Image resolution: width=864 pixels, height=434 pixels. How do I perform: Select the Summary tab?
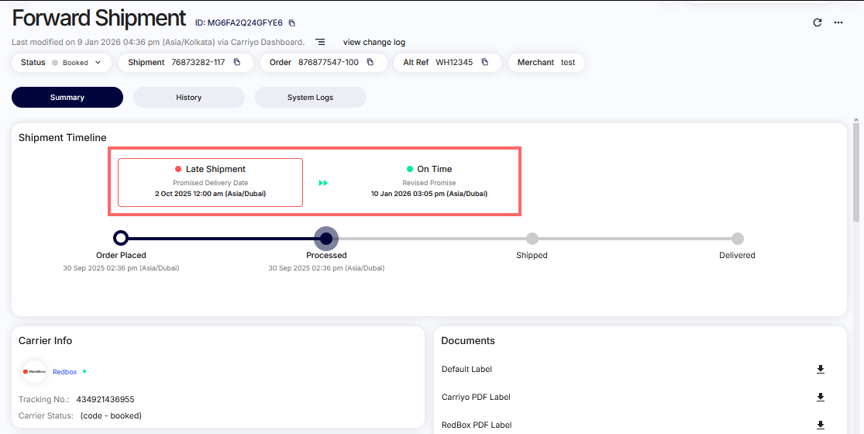point(67,98)
